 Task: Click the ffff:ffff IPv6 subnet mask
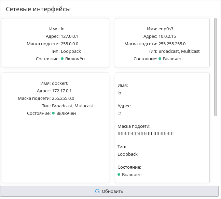coord(146,134)
